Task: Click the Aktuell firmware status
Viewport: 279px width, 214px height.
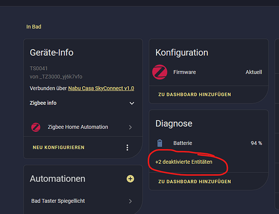Action: click(254, 72)
